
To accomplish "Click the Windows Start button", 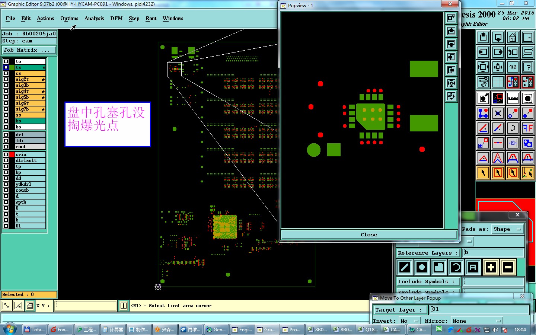I will (10, 329).
